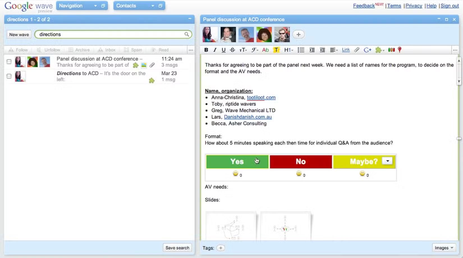Click the image icon on Panel discussion row

pyautogui.click(x=144, y=65)
